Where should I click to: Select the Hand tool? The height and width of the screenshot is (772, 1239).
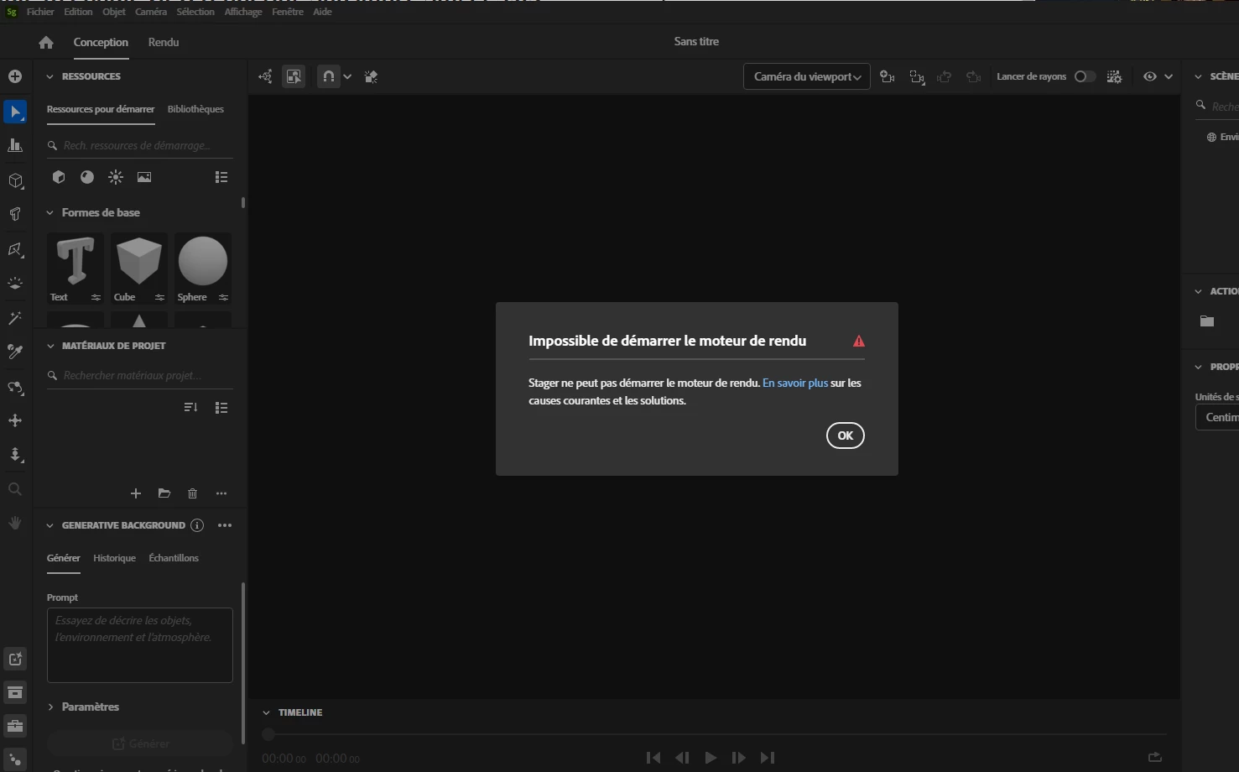(15, 523)
